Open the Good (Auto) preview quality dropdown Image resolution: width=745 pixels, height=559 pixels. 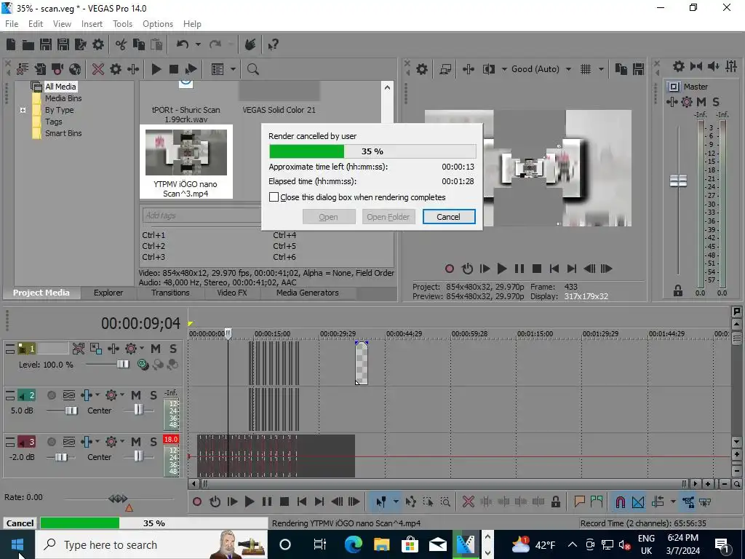tap(569, 69)
